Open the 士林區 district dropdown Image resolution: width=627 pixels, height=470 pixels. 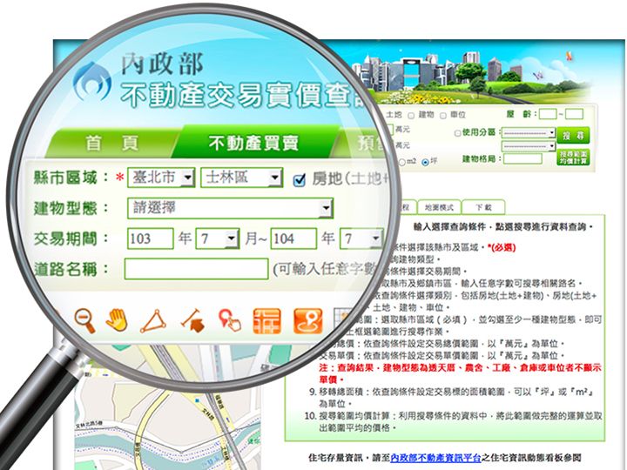241,178
